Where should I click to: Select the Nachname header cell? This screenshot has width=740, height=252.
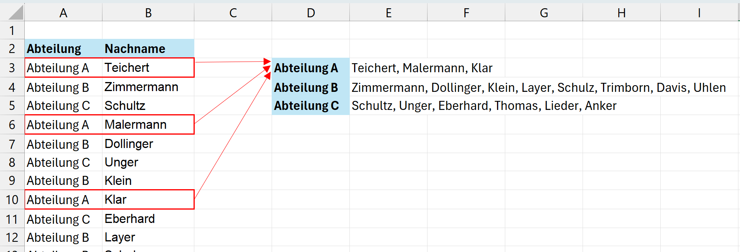click(x=148, y=49)
